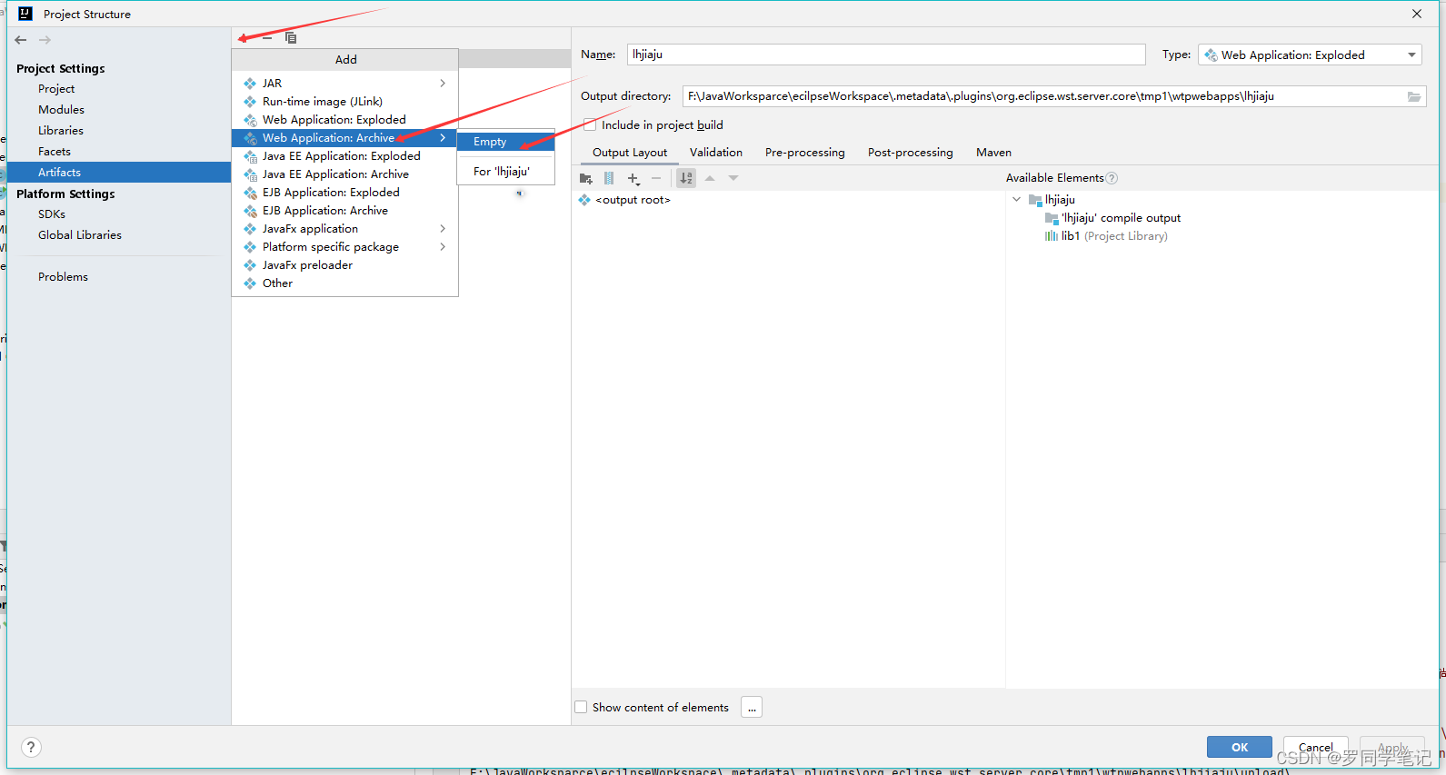Viewport: 1446px width, 775px height.
Task: Select Artifacts in sidebar
Action: point(119,173)
